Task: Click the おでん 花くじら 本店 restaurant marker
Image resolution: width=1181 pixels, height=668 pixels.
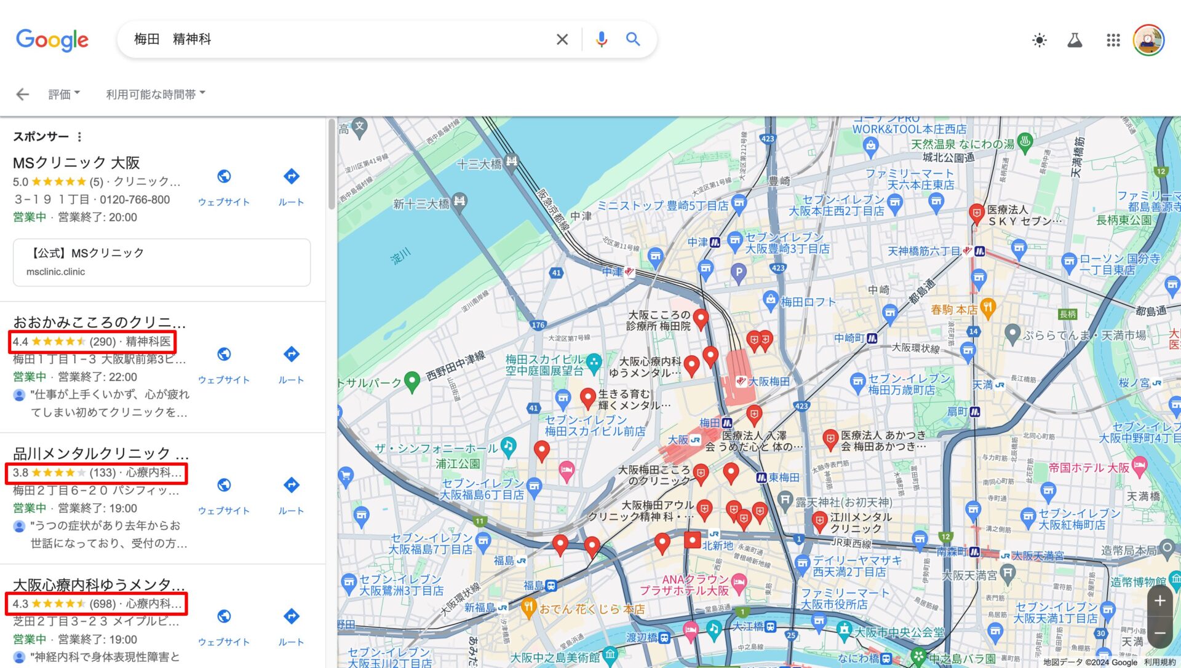Action: [x=528, y=607]
